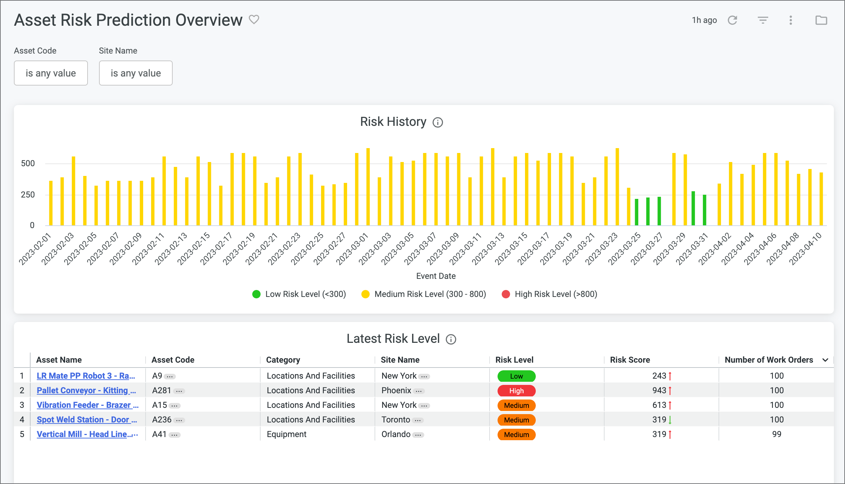
Task: Select the High risk level legend indicator
Action: tap(503, 294)
